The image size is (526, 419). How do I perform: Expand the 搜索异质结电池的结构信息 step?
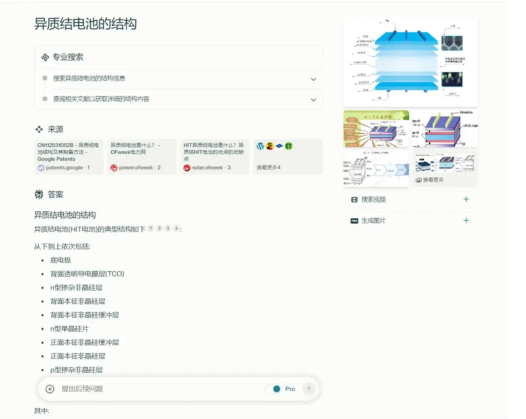click(x=313, y=79)
